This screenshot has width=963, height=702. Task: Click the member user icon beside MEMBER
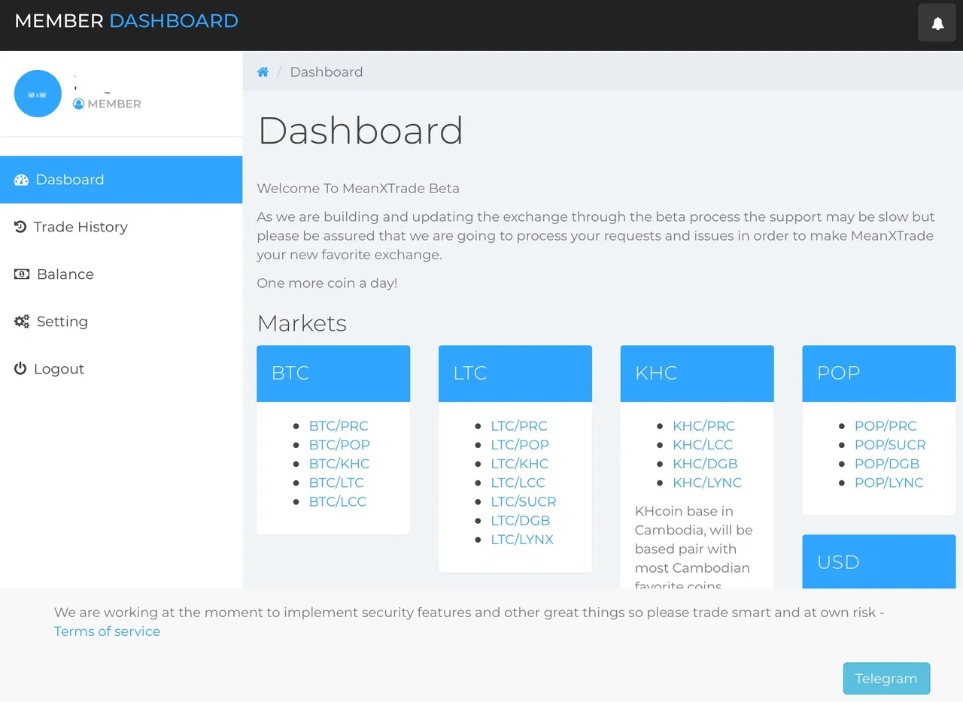coord(78,104)
